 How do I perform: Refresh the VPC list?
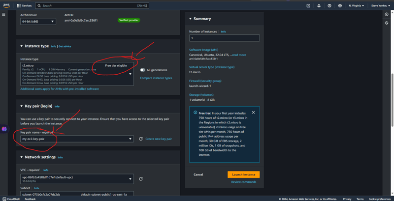141,179
